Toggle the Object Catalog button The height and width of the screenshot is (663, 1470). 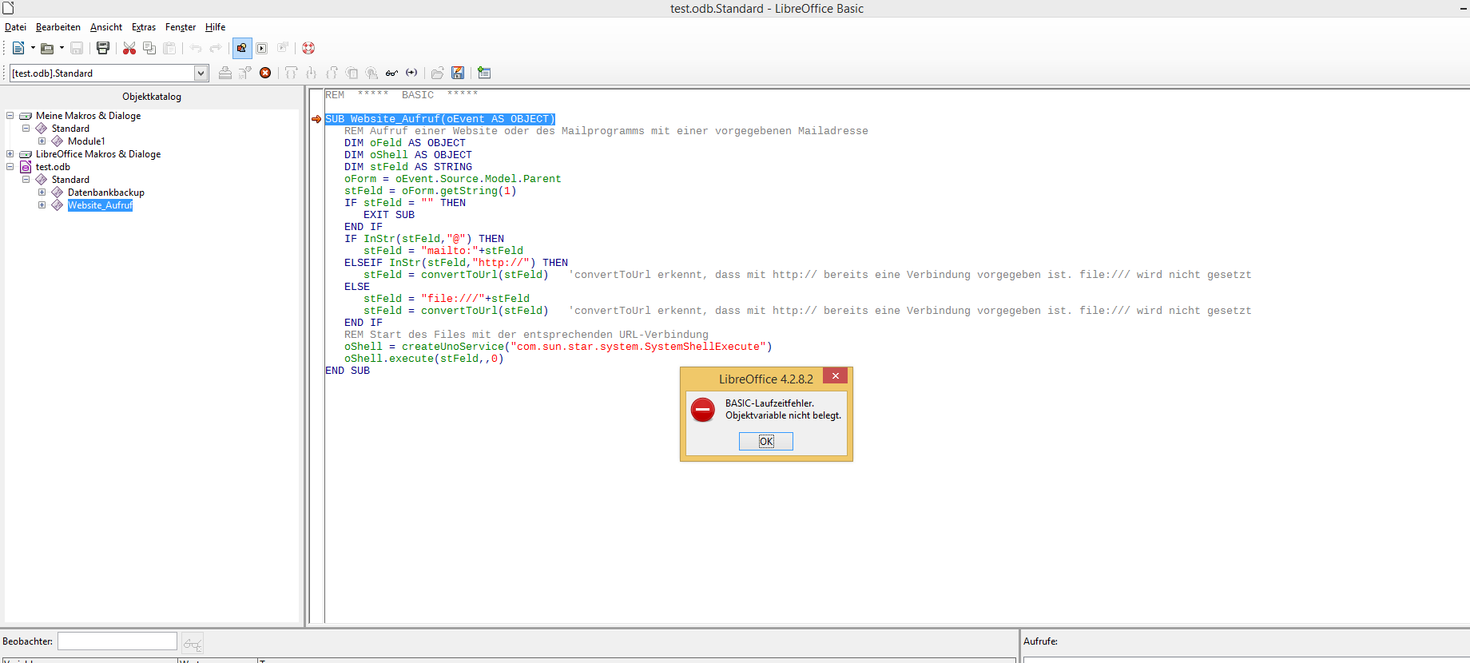pyautogui.click(x=242, y=48)
